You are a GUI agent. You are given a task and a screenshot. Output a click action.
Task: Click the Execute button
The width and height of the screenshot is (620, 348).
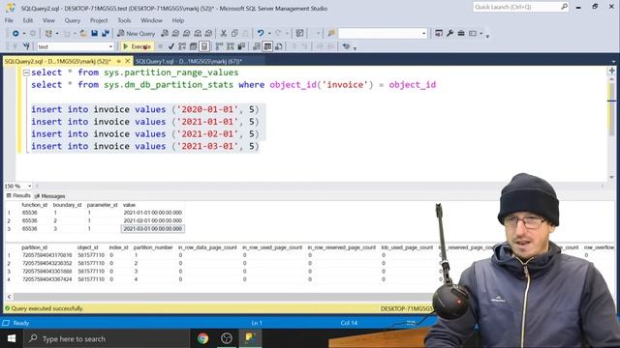click(138, 46)
